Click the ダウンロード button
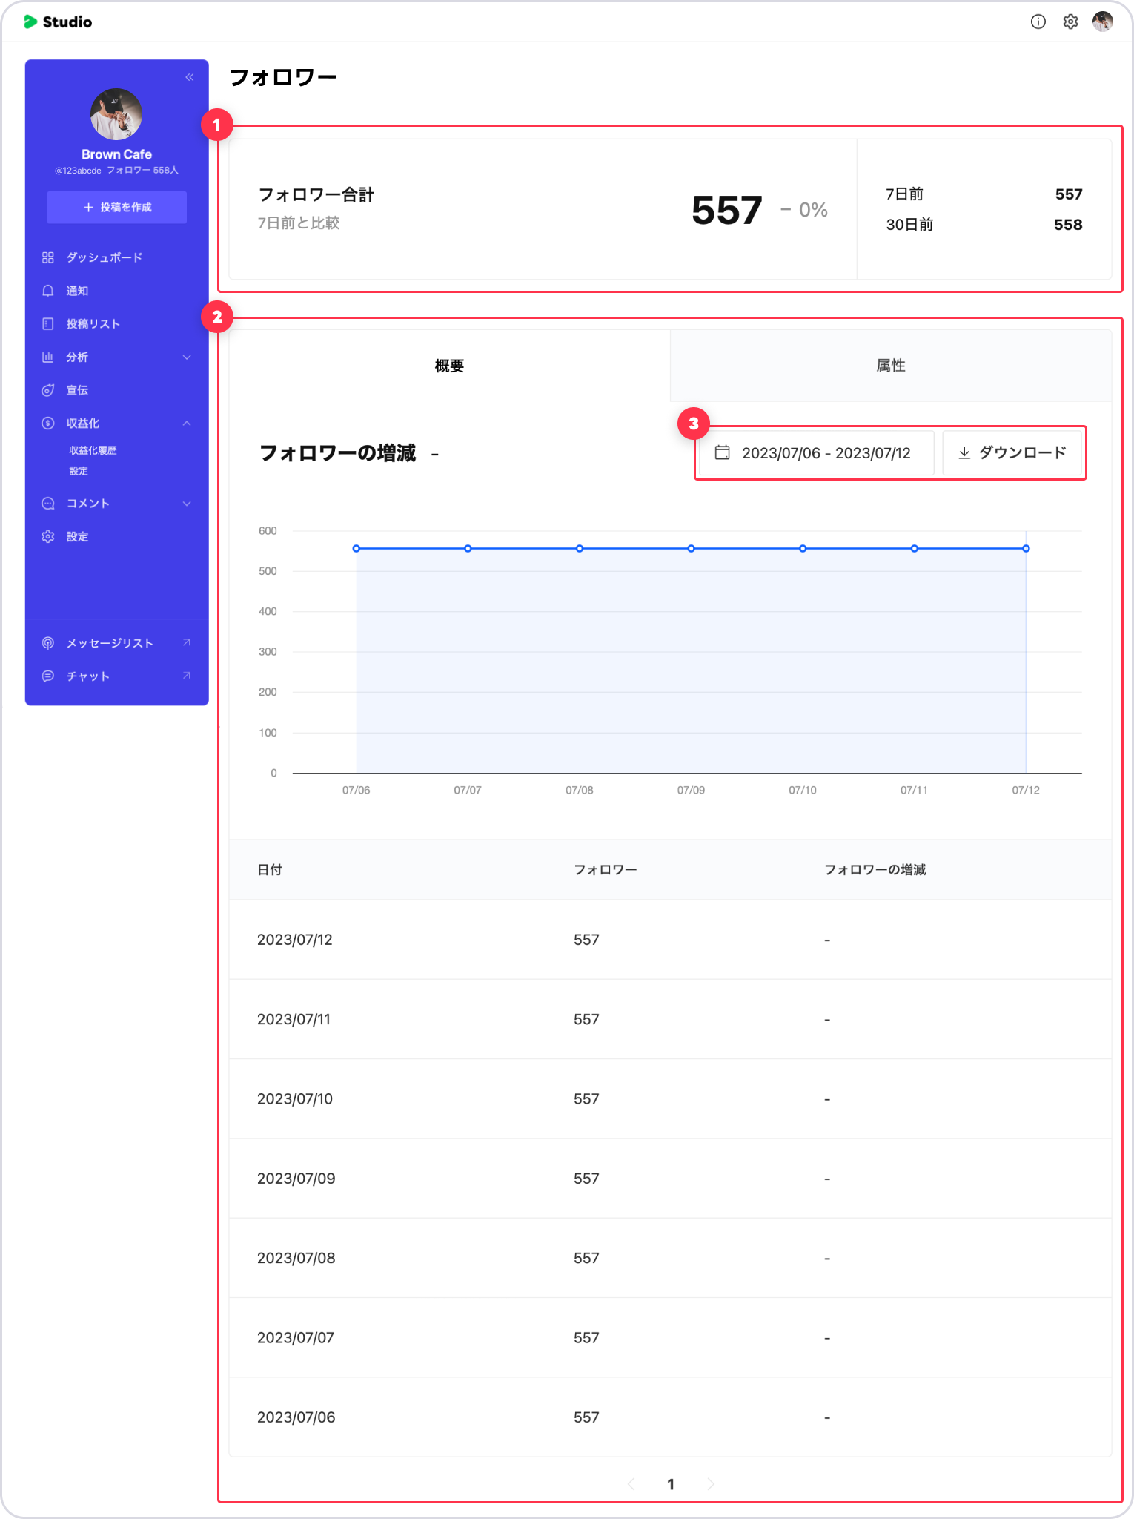Viewport: 1134px width, 1519px height. click(x=1012, y=453)
